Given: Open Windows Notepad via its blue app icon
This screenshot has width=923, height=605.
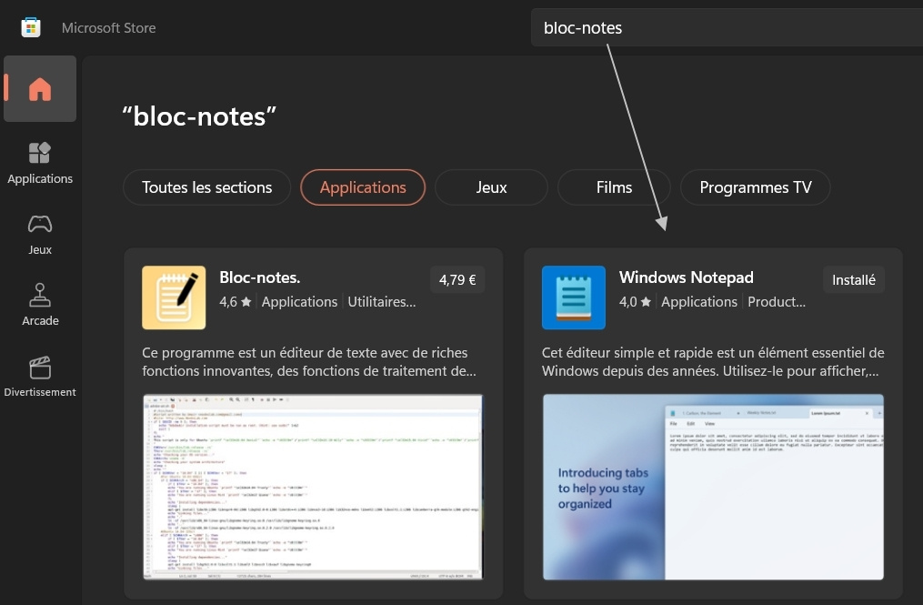Looking at the screenshot, I should click(x=573, y=297).
